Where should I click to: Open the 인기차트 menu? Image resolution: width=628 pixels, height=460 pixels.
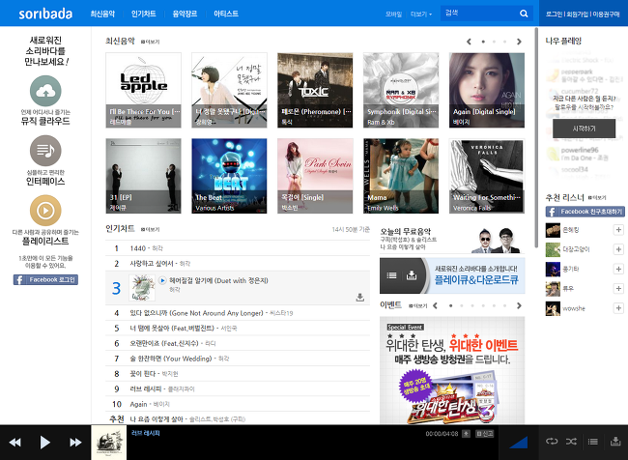tap(143, 14)
